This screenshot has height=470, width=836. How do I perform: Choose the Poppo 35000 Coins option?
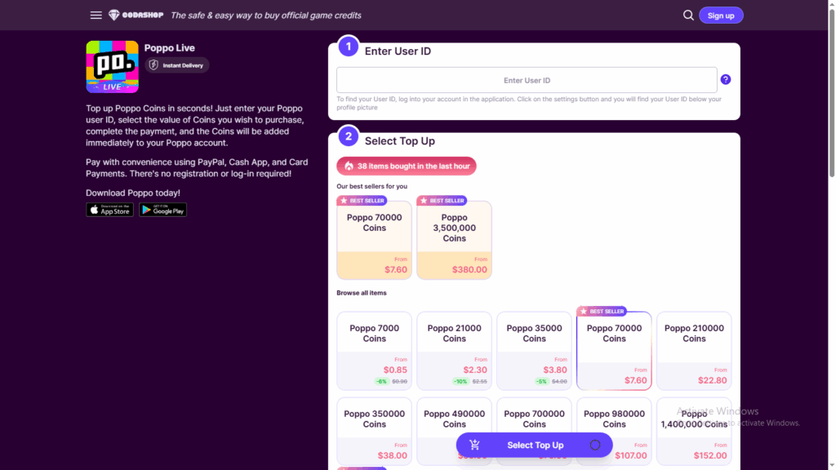pos(534,350)
